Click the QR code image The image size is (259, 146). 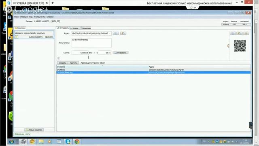(240, 46)
